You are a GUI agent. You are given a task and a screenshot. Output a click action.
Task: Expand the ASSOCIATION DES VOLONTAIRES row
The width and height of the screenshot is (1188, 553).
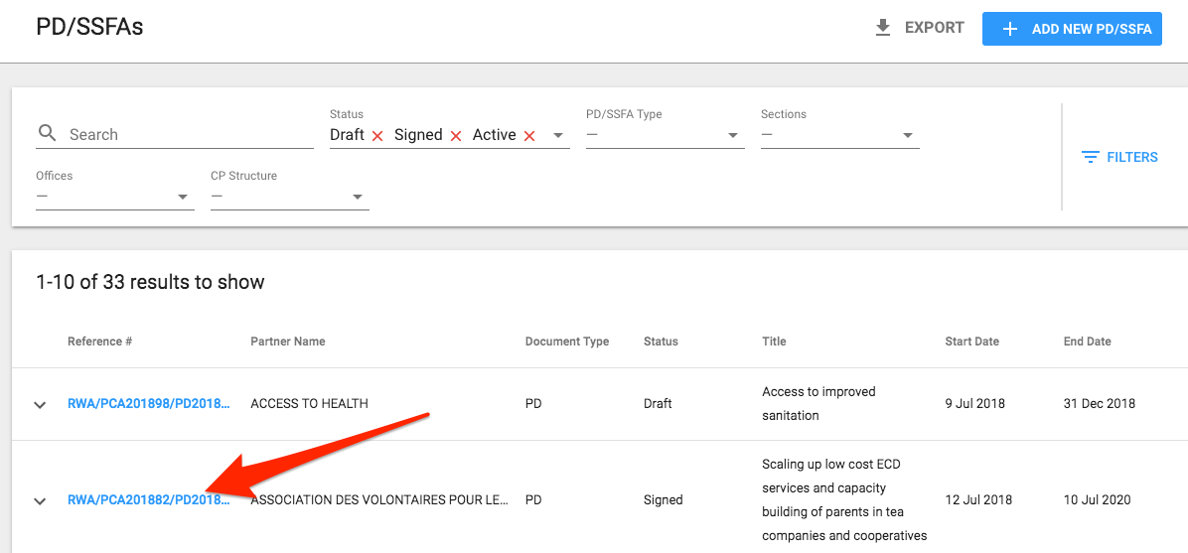click(x=40, y=500)
